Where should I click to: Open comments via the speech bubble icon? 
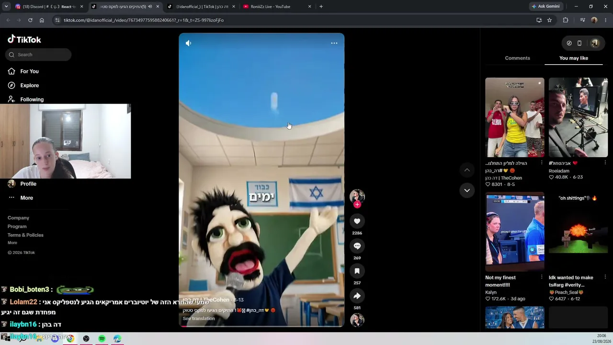click(x=357, y=246)
